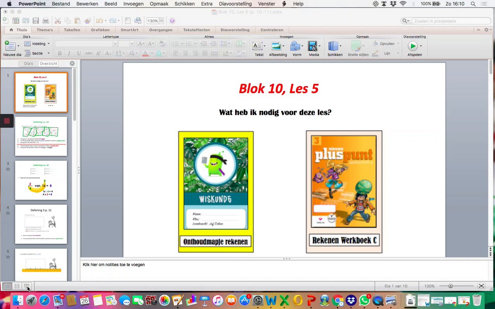Viewport: 495px width, 309px height.
Task: Switch to Slide Sorter grid view
Action: 17,286
